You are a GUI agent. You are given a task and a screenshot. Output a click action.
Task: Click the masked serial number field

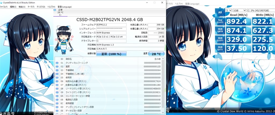coord(111,29)
